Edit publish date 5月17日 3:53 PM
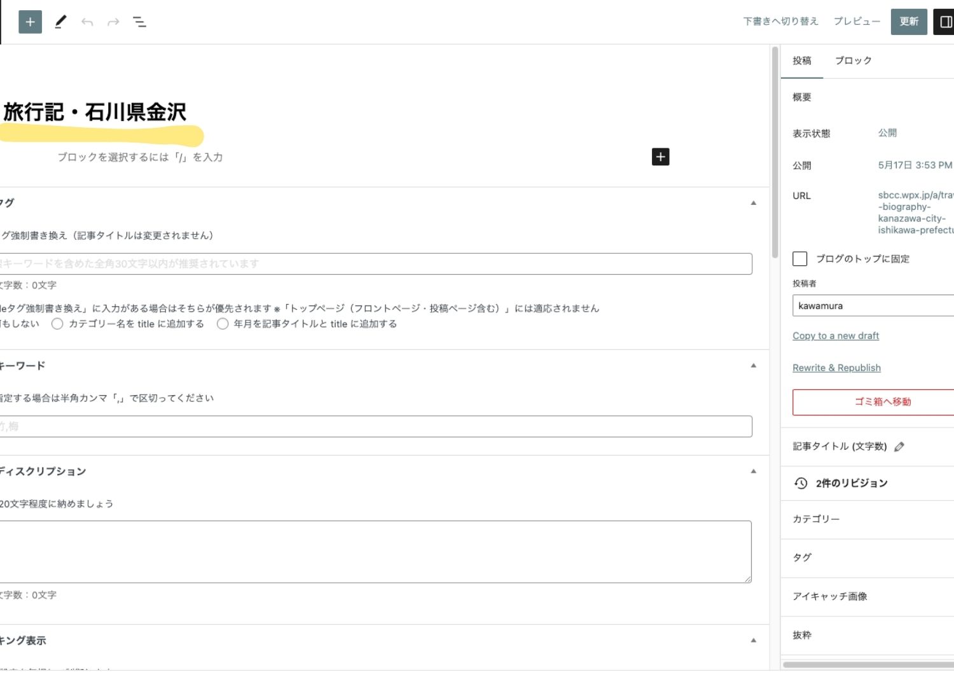Screen dimensions: 954x675 (915, 165)
